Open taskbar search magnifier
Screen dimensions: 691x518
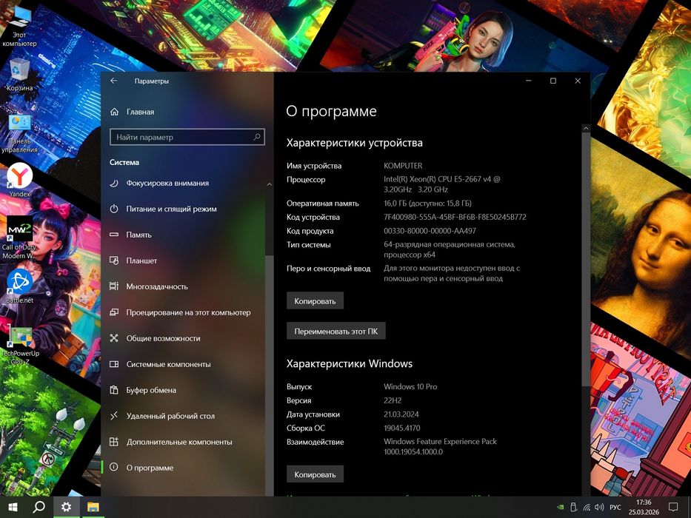(x=39, y=507)
